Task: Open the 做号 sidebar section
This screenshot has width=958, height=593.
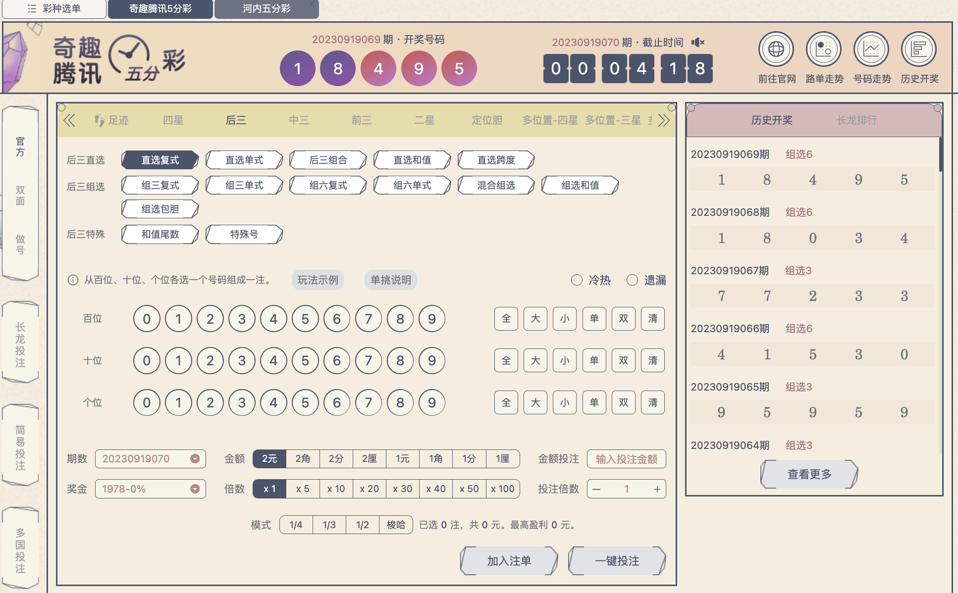Action: [x=20, y=245]
